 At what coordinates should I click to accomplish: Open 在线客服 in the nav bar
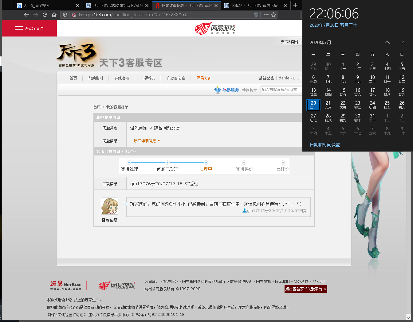click(x=122, y=78)
